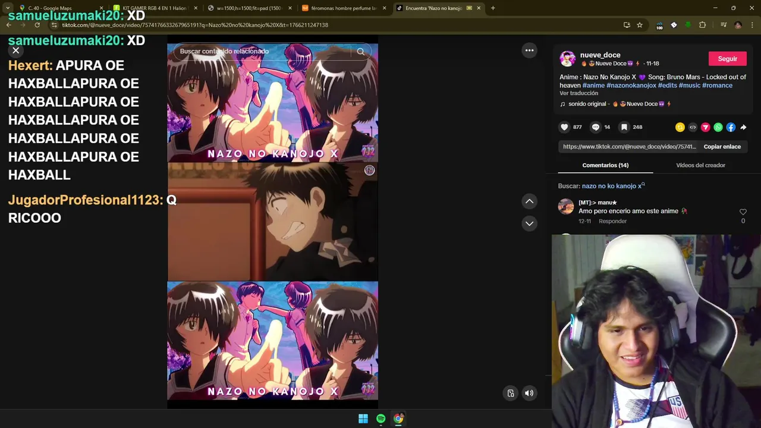Click the nueve_doce username
Image resolution: width=761 pixels, height=428 pixels.
pos(600,55)
